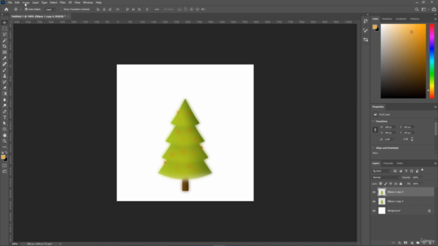438x246 pixels.
Task: Click the color field picker
Action: tap(403, 61)
